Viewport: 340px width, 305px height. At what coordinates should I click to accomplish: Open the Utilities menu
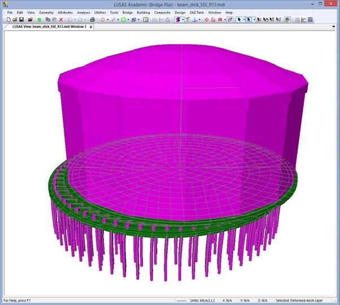point(100,12)
